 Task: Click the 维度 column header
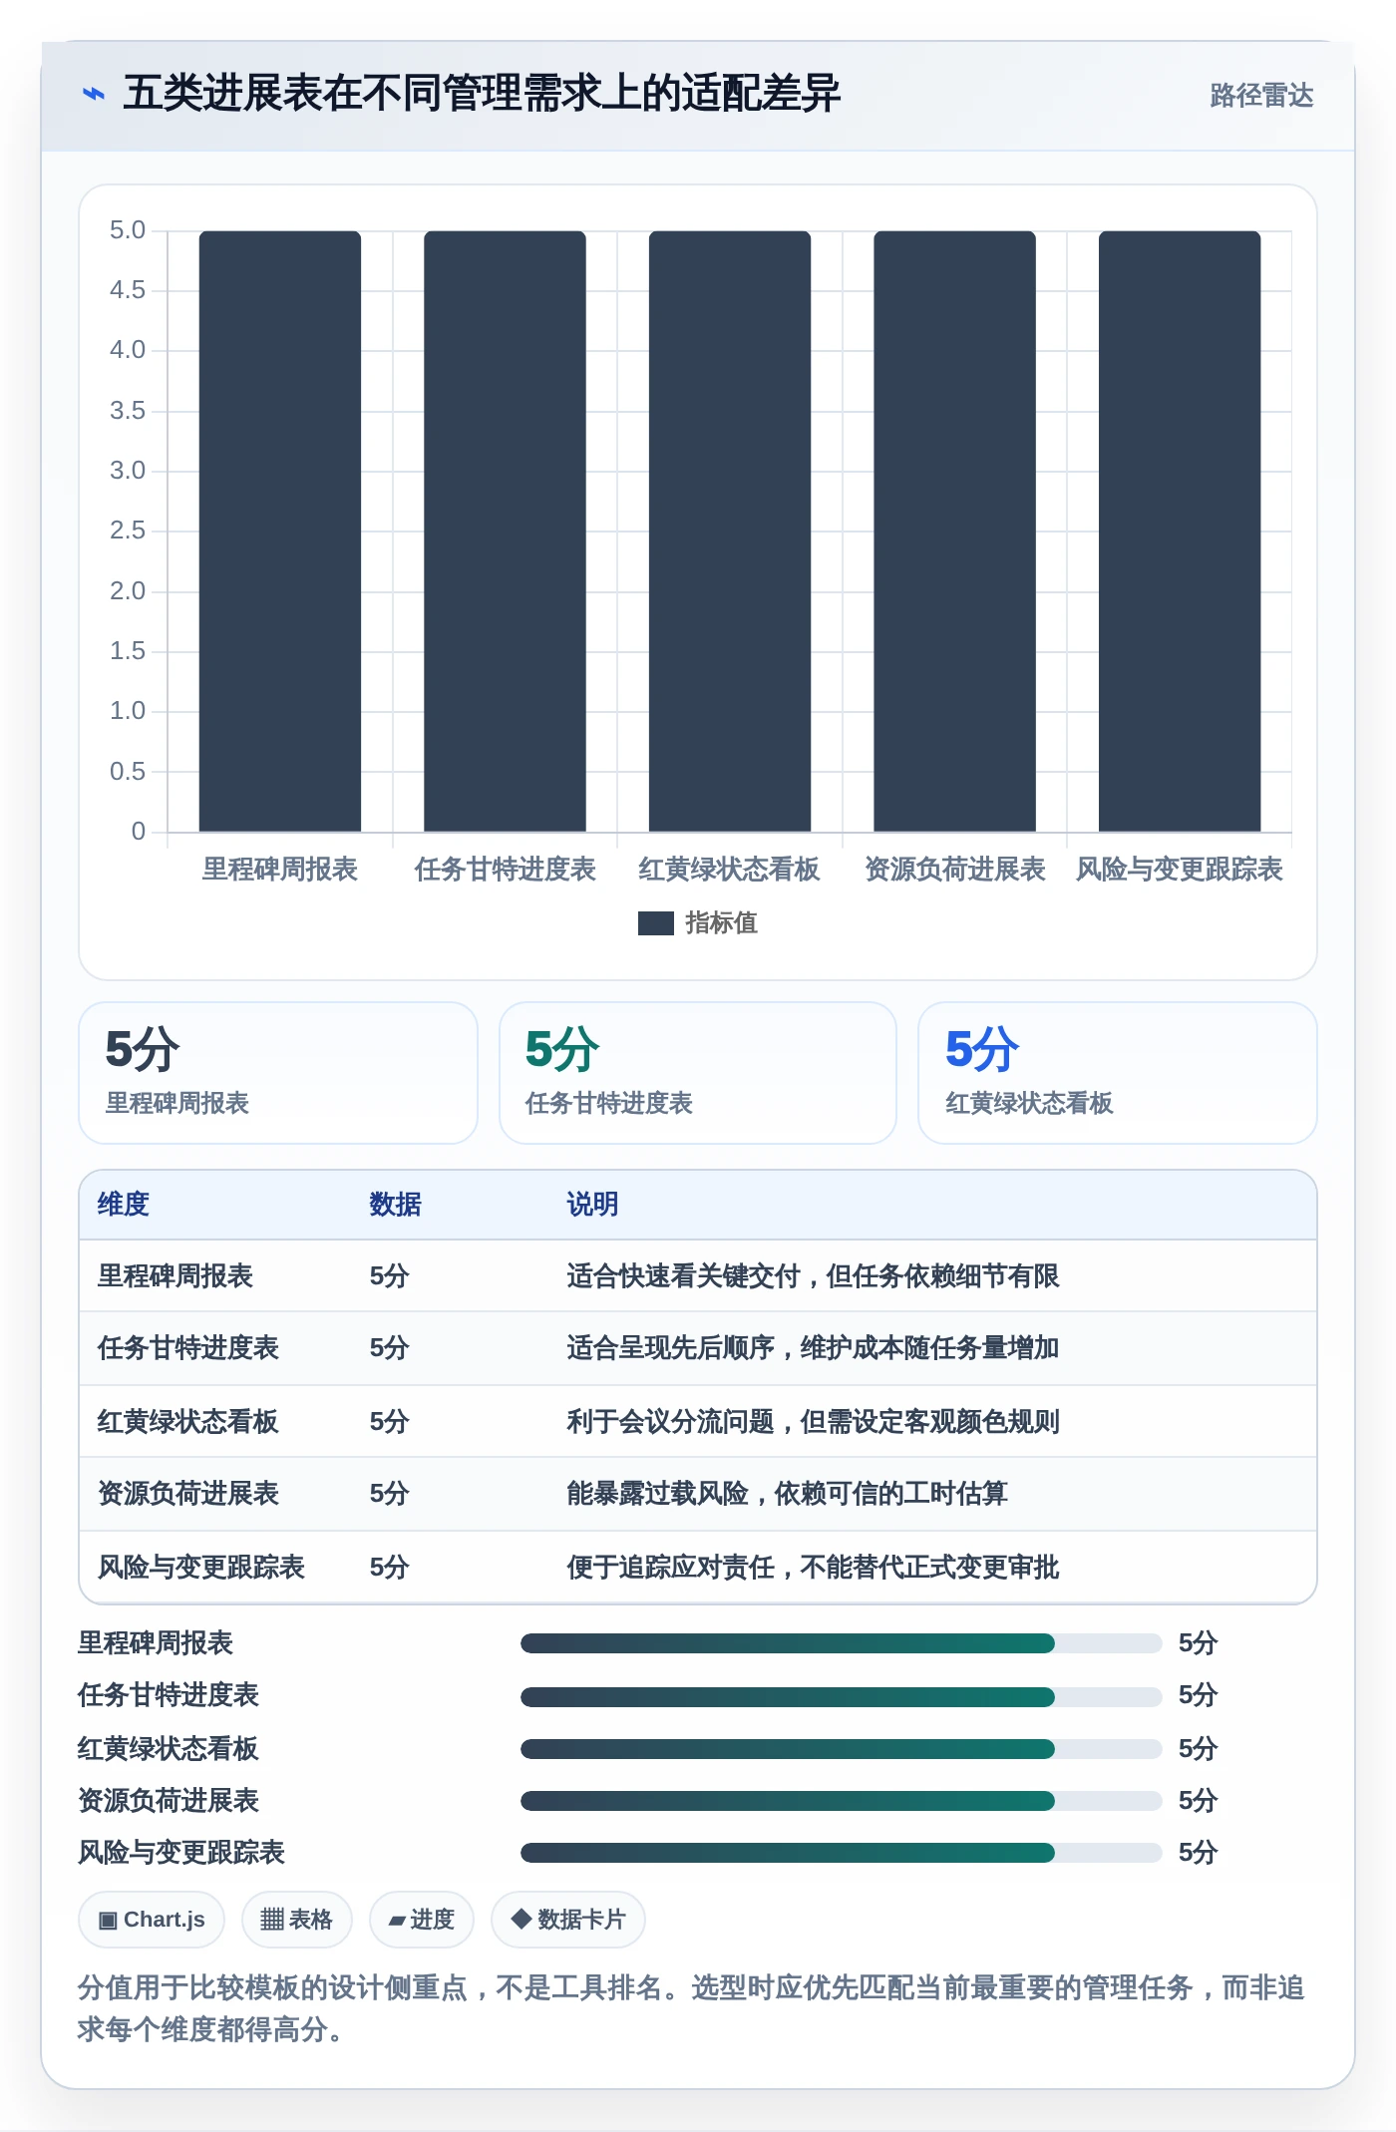(124, 1205)
